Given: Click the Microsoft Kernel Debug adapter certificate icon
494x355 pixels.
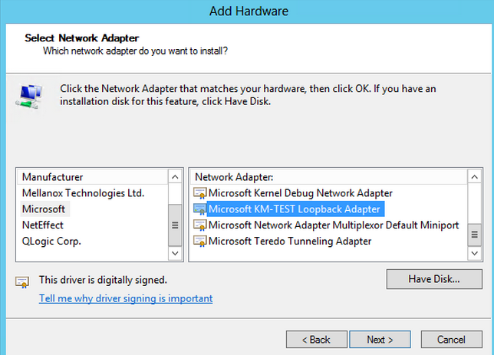Looking at the screenshot, I should (199, 193).
